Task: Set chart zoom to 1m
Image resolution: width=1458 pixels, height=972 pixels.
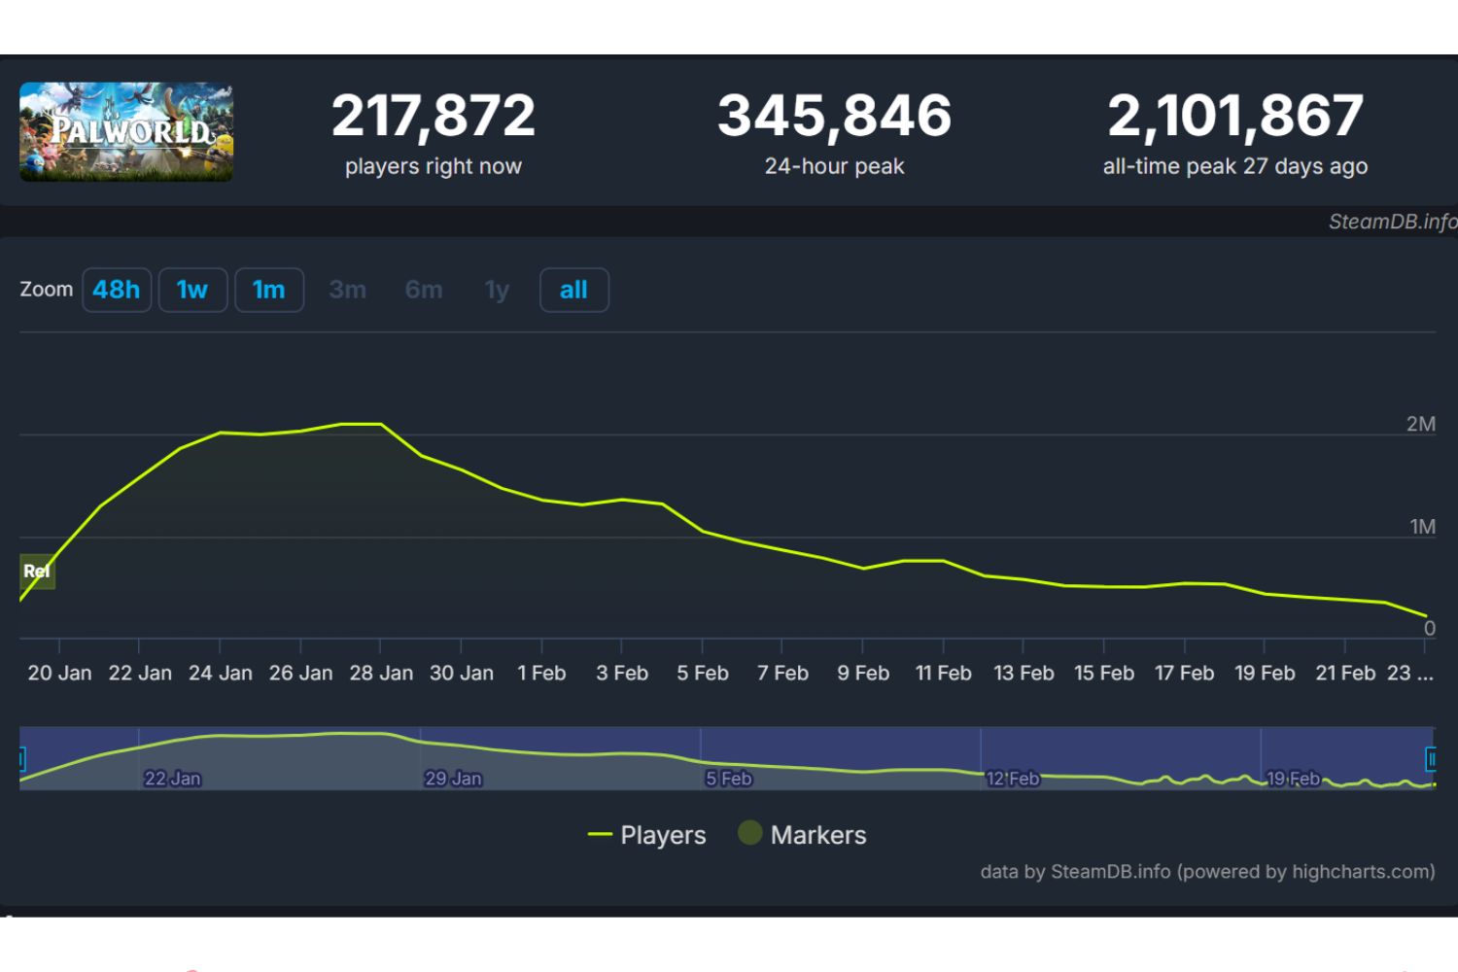Action: 269,290
